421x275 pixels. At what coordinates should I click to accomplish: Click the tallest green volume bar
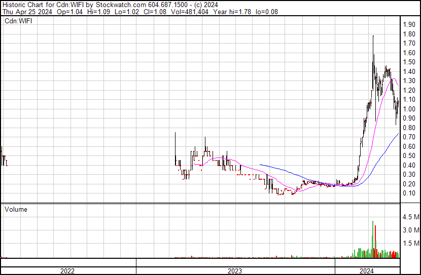coord(373,238)
